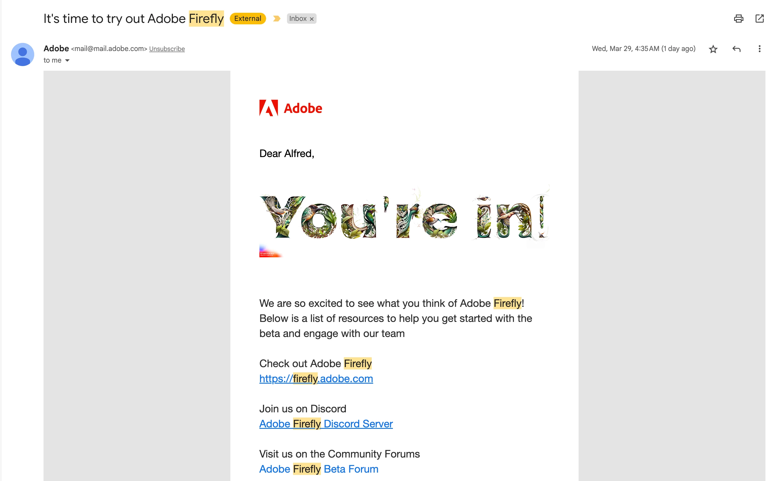This screenshot has height=481, width=773.
Task: Print this email using printer icon
Action: click(738, 19)
